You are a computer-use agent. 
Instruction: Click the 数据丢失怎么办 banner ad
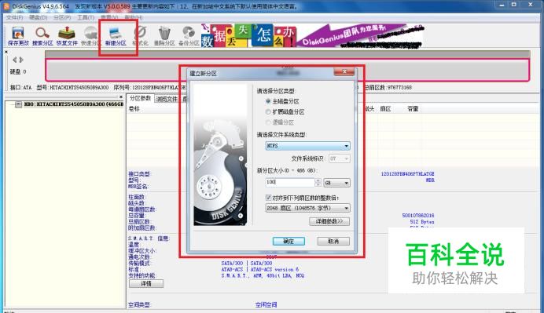tap(248, 35)
